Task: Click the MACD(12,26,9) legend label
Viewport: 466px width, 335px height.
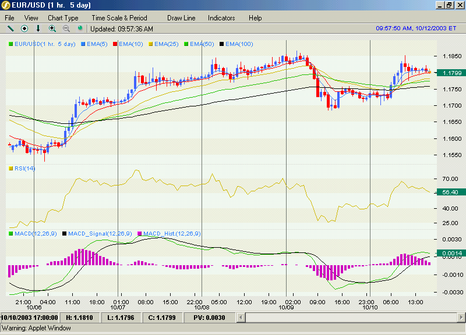Action: pyautogui.click(x=36, y=234)
